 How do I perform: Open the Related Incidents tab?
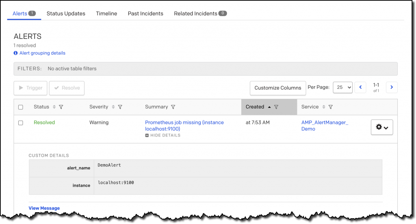(x=200, y=13)
